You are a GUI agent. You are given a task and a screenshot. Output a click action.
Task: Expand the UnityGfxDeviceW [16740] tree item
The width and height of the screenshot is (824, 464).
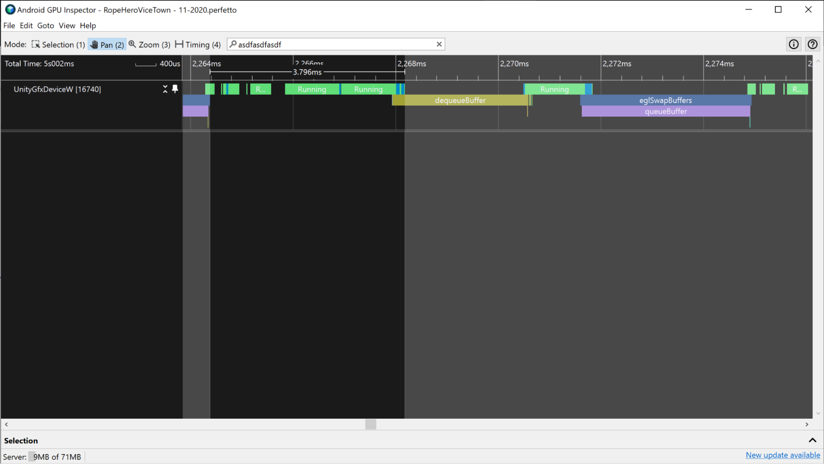(165, 89)
